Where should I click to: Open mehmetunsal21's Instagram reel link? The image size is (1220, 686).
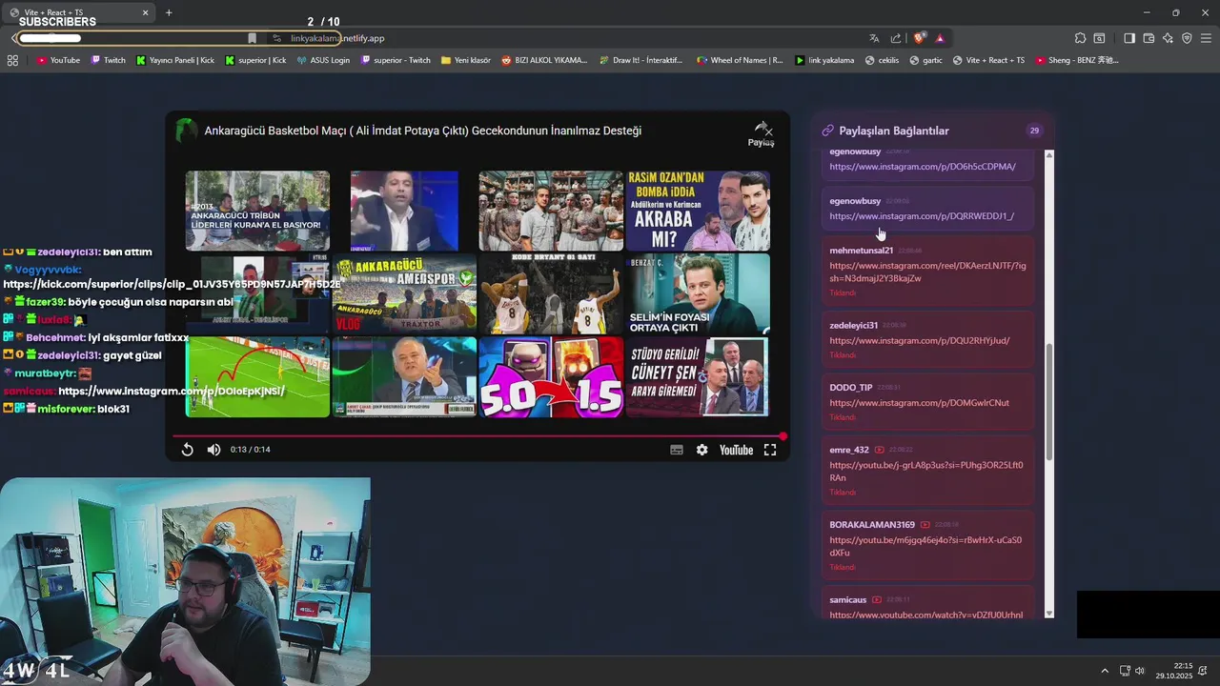tap(927, 272)
